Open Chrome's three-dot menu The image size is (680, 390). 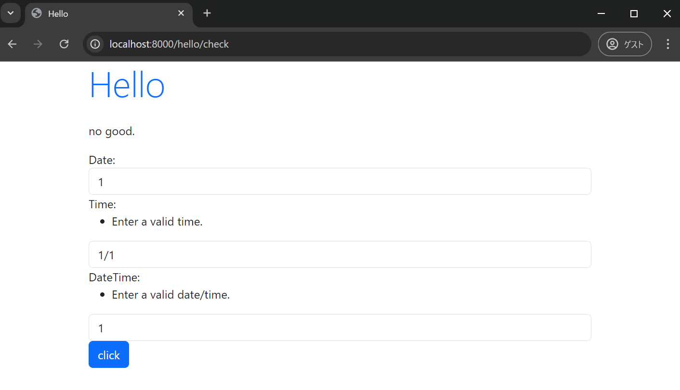click(668, 44)
